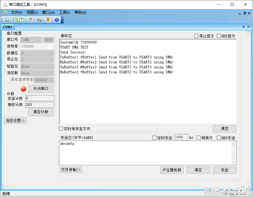Click the 1000 ms interval field
The image size is (253, 197).
181,137
